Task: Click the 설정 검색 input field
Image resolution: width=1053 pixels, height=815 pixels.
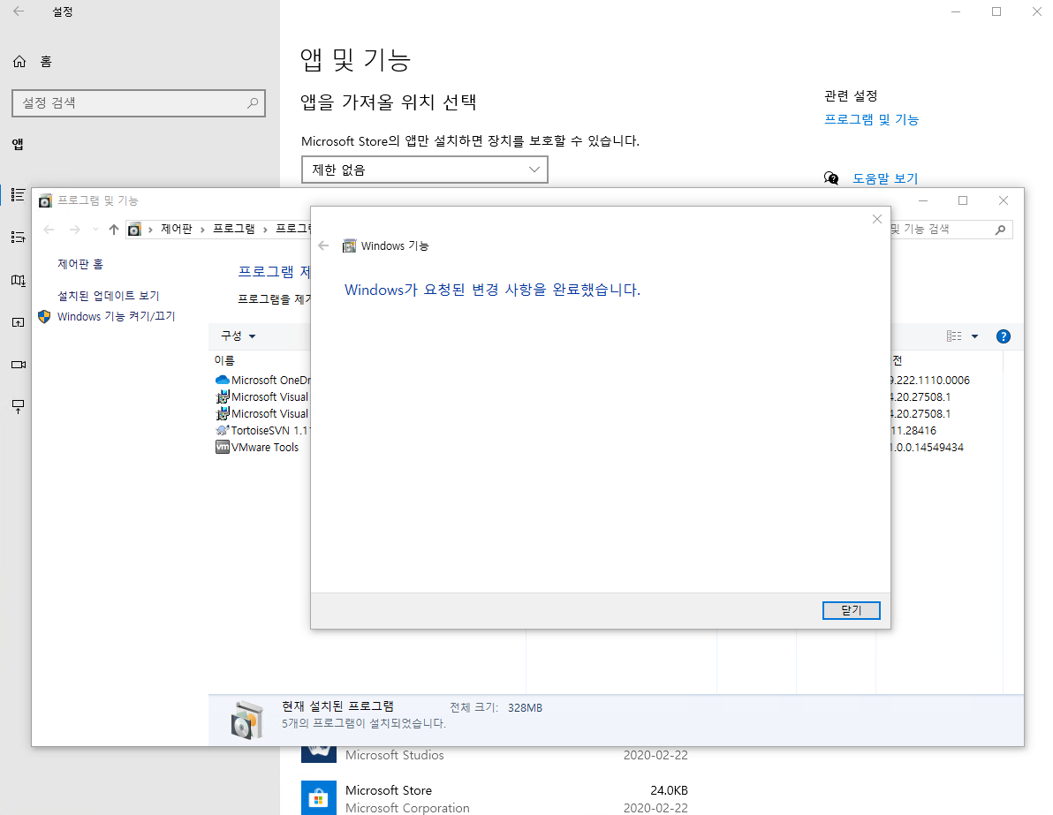Action: coord(139,103)
